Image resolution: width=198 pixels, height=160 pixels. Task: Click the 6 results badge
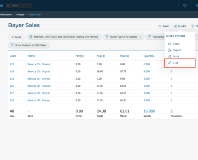click(x=16, y=37)
